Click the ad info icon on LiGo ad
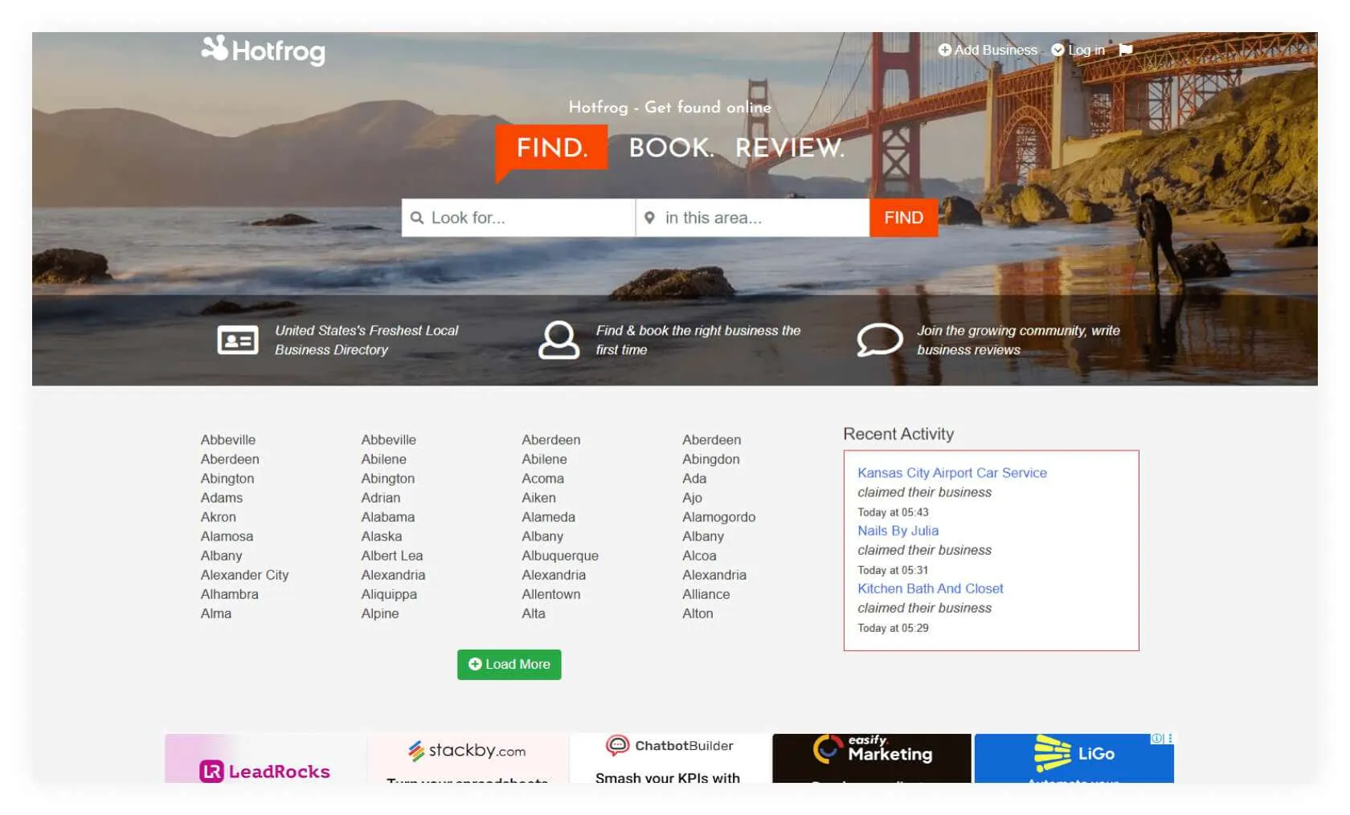Screen dimensions: 1350x815 point(1157,739)
